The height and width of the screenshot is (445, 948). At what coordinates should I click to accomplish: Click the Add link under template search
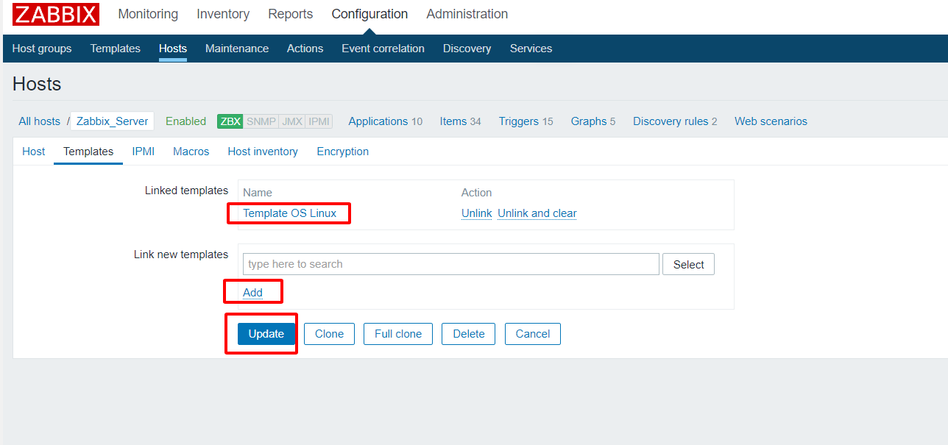click(x=253, y=292)
